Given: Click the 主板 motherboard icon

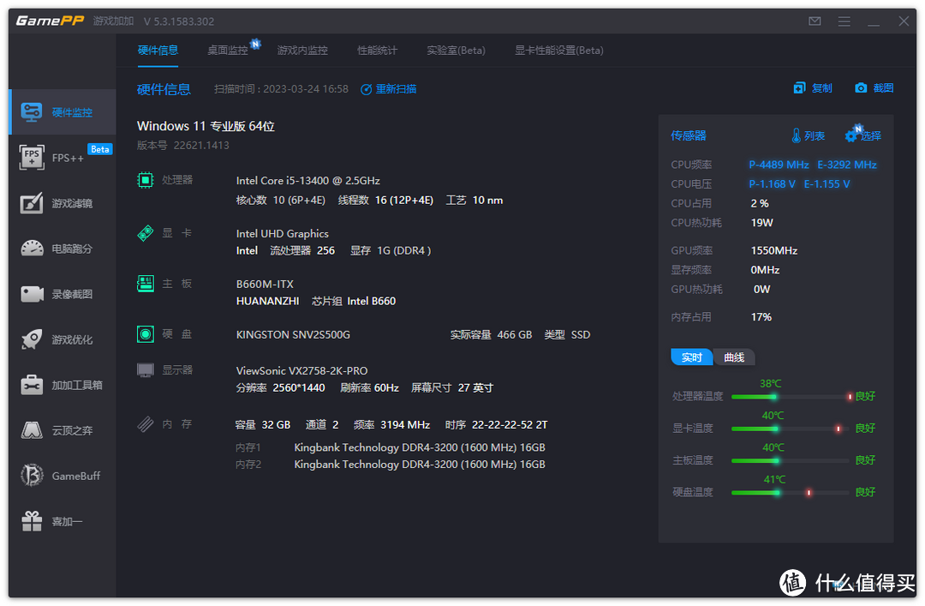Looking at the screenshot, I should coord(145,284).
